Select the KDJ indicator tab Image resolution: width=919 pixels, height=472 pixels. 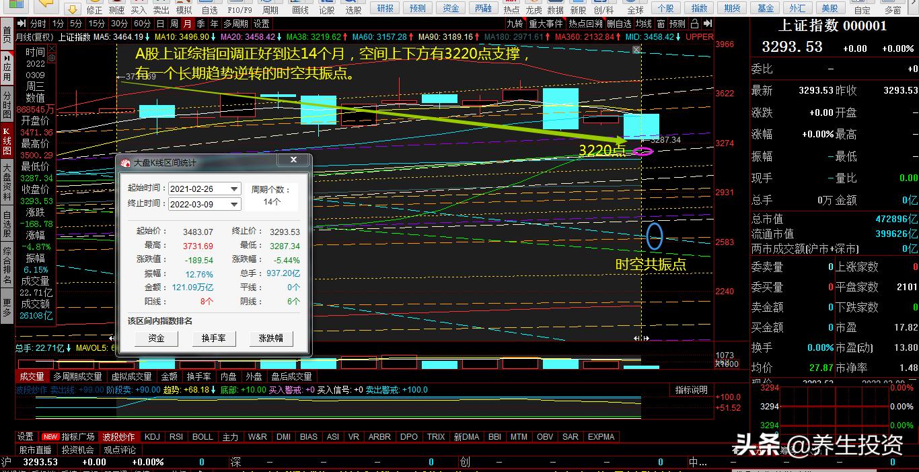click(152, 437)
